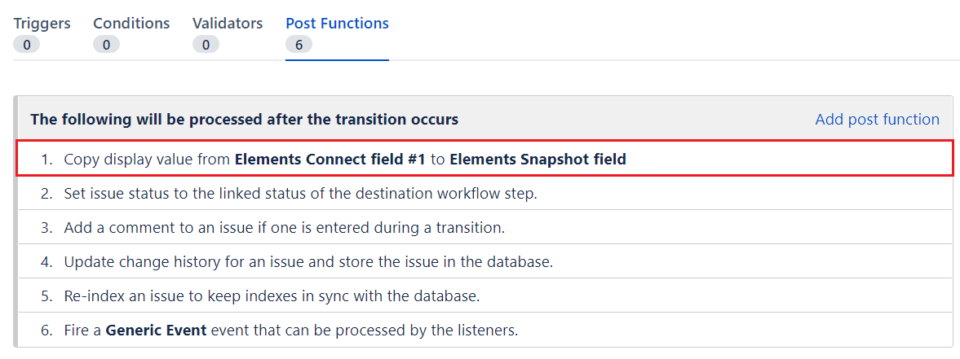
Task: Click the Add post function link
Action: [x=877, y=120]
